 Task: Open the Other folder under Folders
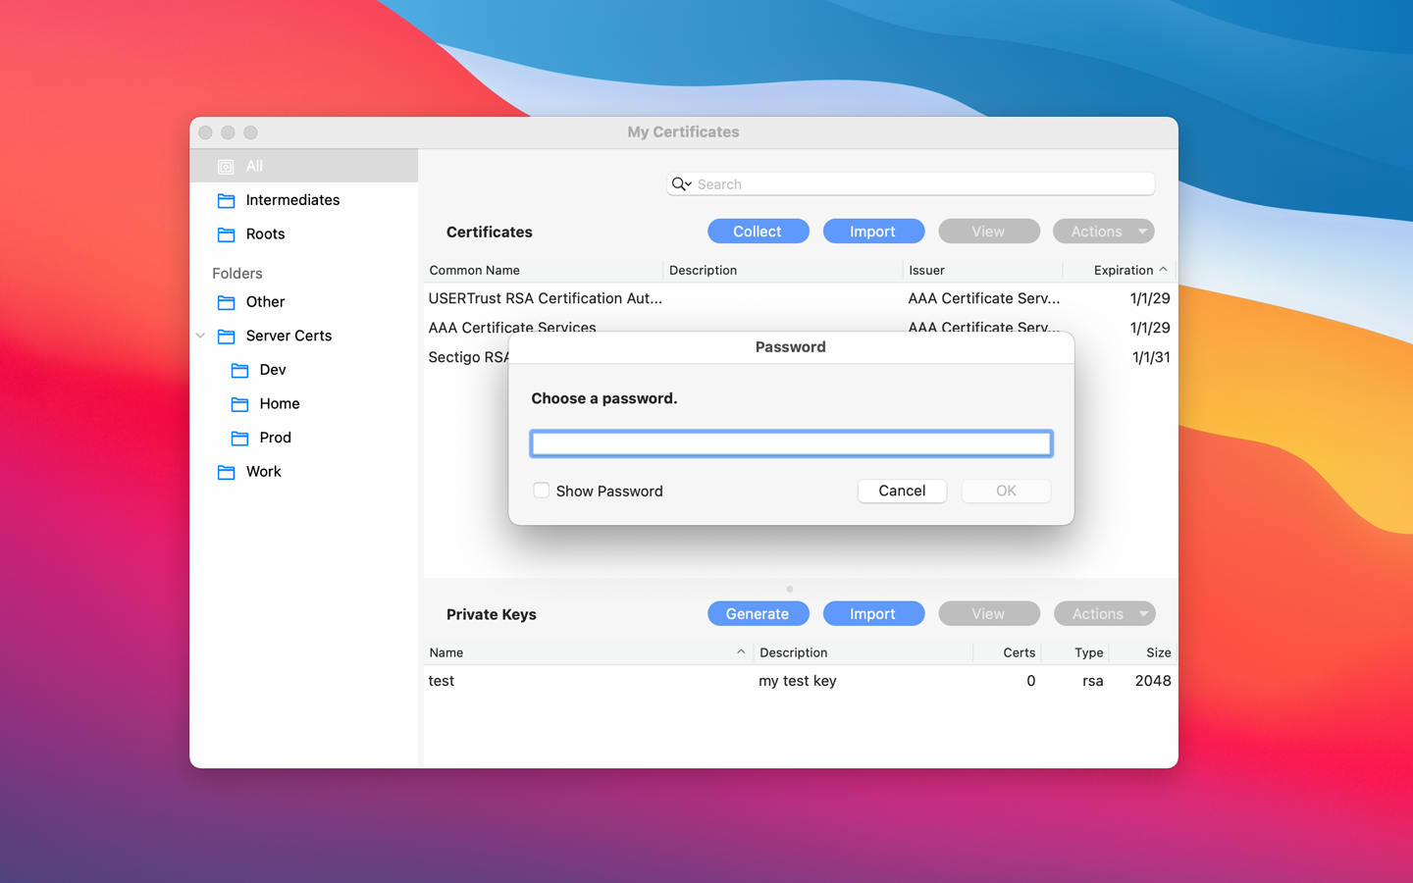pos(266,301)
